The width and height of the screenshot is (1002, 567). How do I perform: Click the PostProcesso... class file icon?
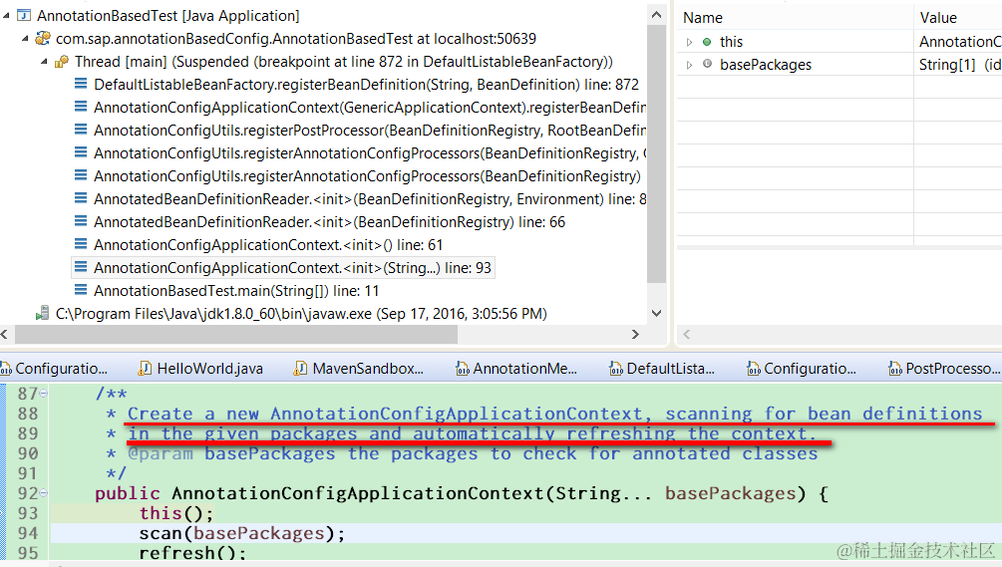coord(895,369)
